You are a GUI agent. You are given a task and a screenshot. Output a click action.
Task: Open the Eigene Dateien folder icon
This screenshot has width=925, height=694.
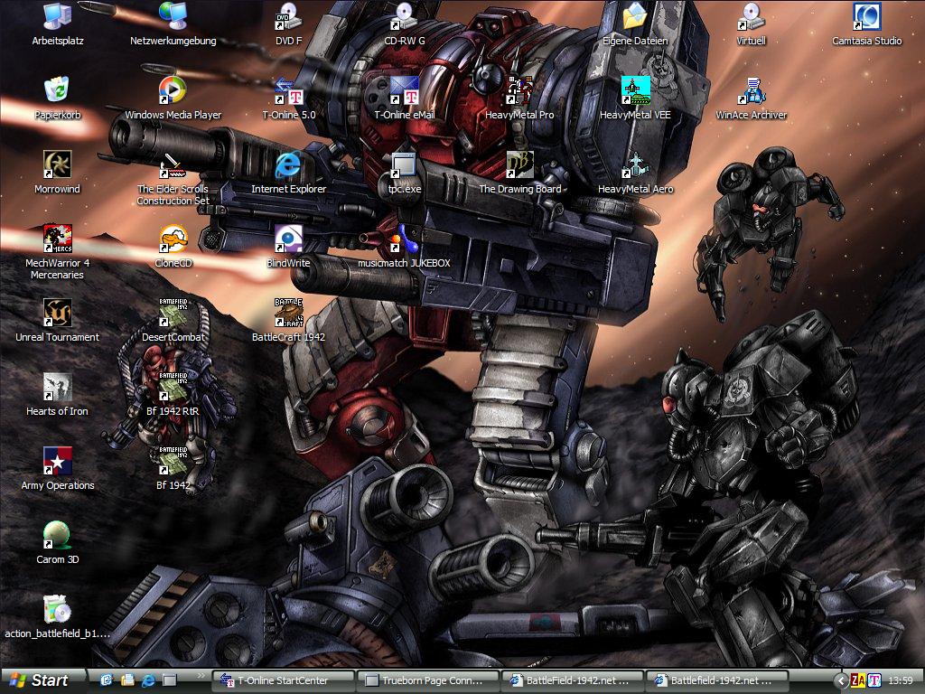[x=635, y=24]
